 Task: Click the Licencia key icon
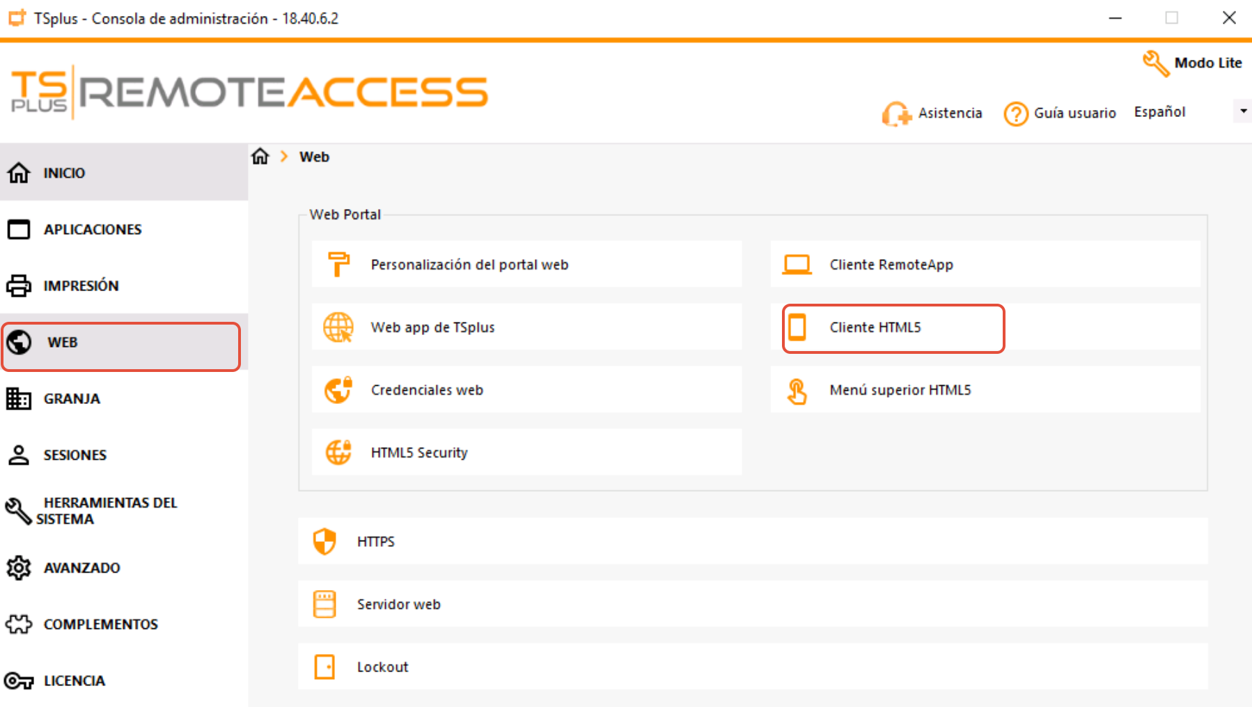click(x=19, y=681)
